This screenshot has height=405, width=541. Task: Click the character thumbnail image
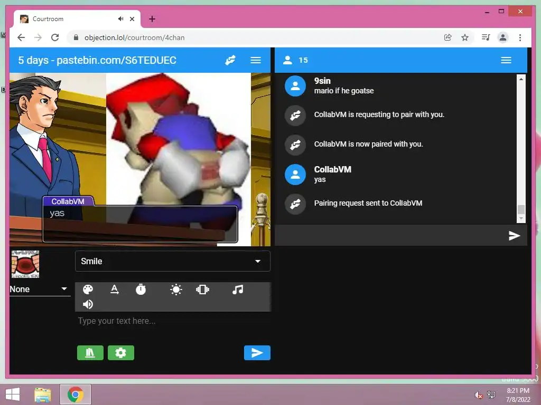click(x=25, y=264)
